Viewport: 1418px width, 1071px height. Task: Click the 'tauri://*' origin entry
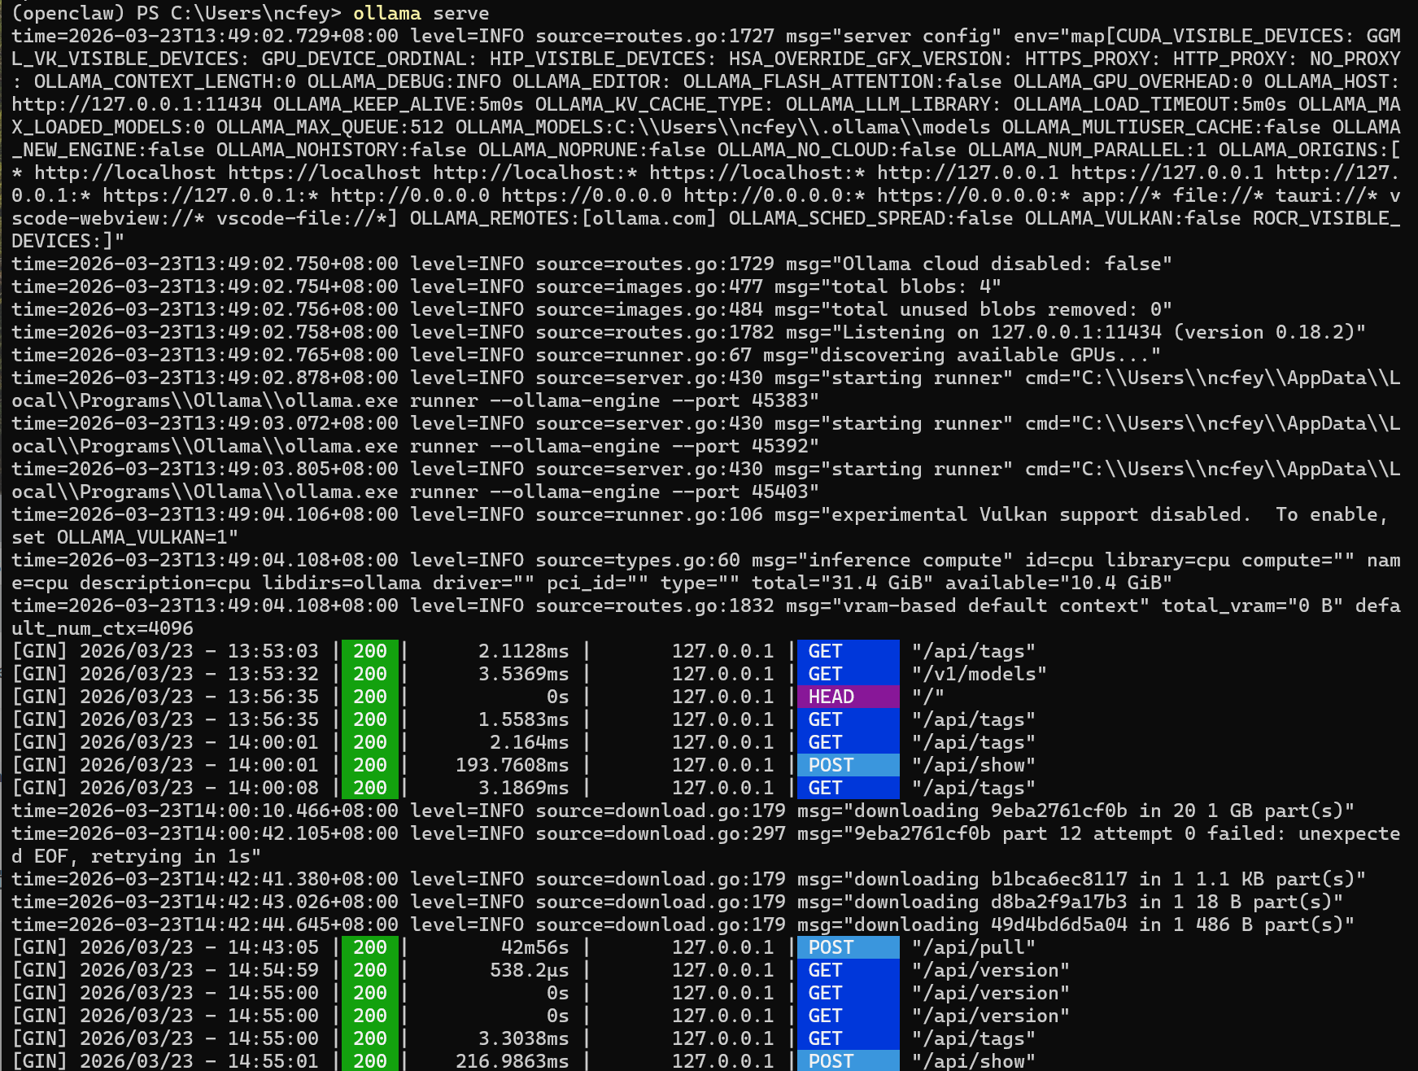click(1327, 195)
